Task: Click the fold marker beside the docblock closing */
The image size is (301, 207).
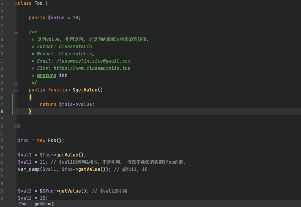Action: (16, 83)
